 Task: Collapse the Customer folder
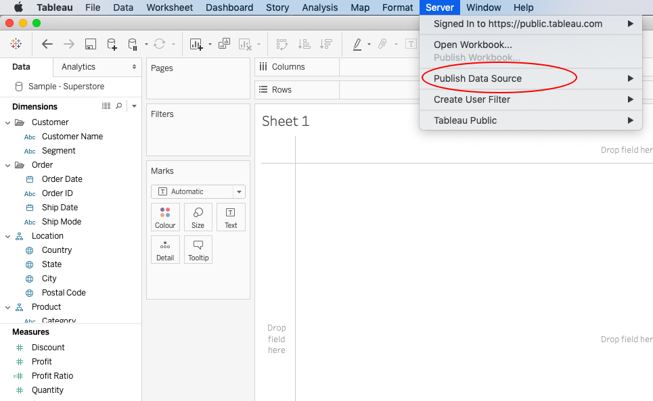pos(7,122)
